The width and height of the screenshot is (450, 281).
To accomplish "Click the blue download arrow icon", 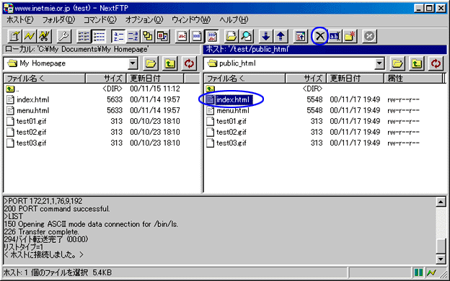I will [266, 36].
